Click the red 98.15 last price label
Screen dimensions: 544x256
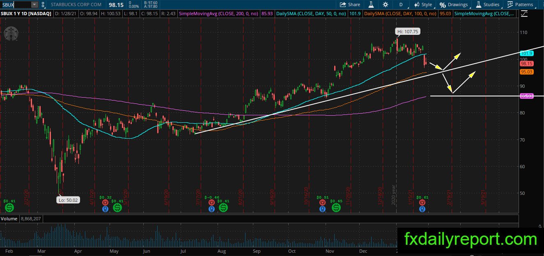[x=526, y=64]
